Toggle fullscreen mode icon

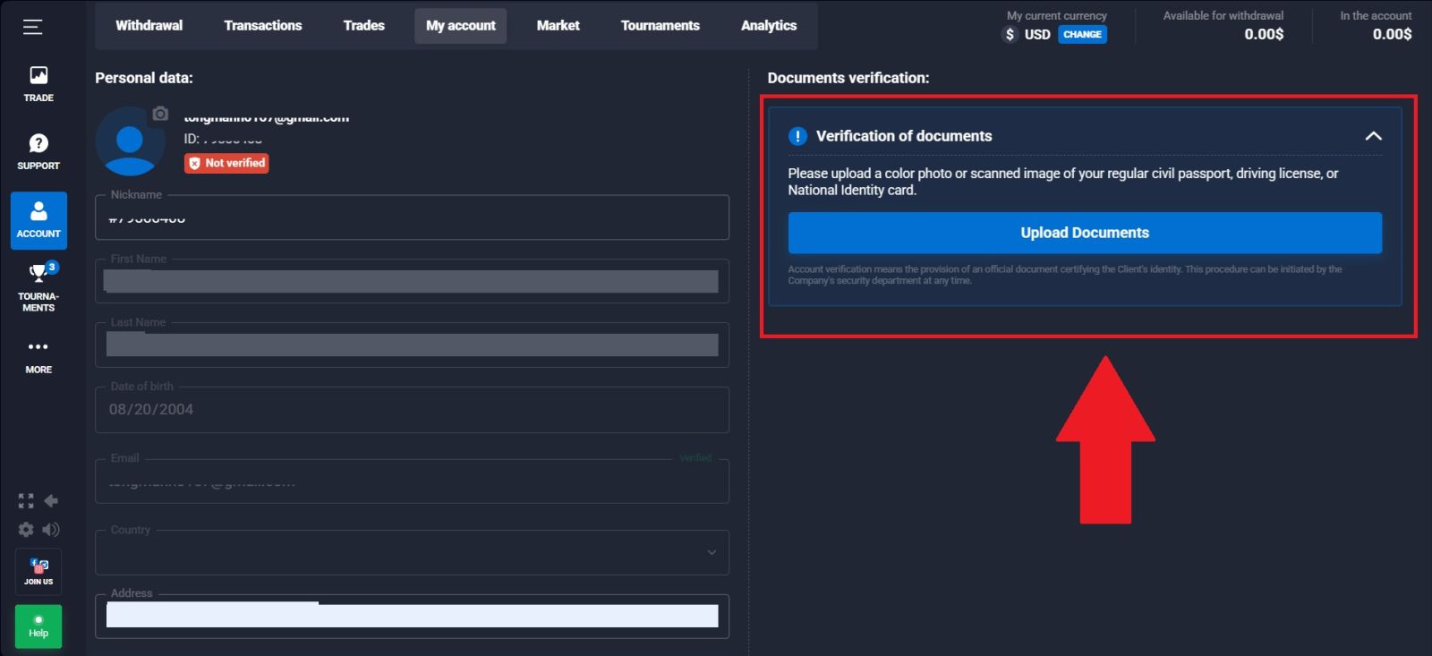tap(26, 501)
